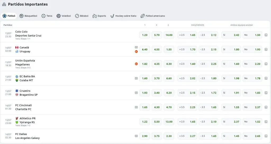Click '1era. Etapa: 0-3' text
271x144 pixels.
[23, 68]
